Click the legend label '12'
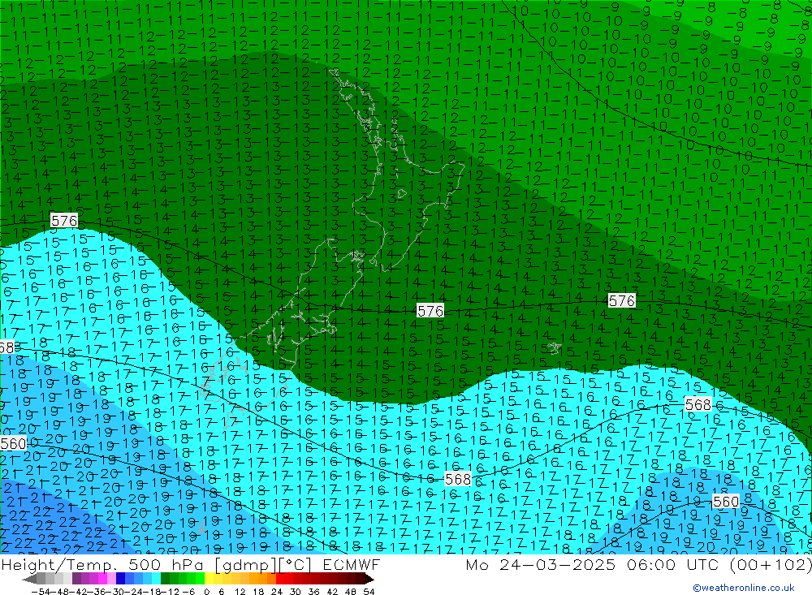 tap(240, 592)
